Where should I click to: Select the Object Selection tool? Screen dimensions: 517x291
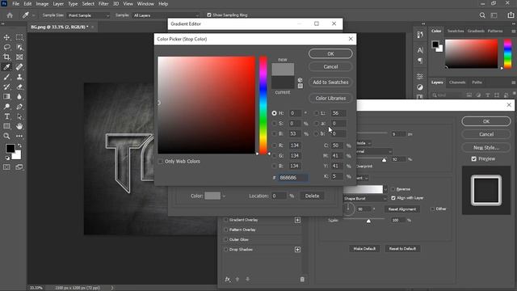pyautogui.click(x=19, y=47)
